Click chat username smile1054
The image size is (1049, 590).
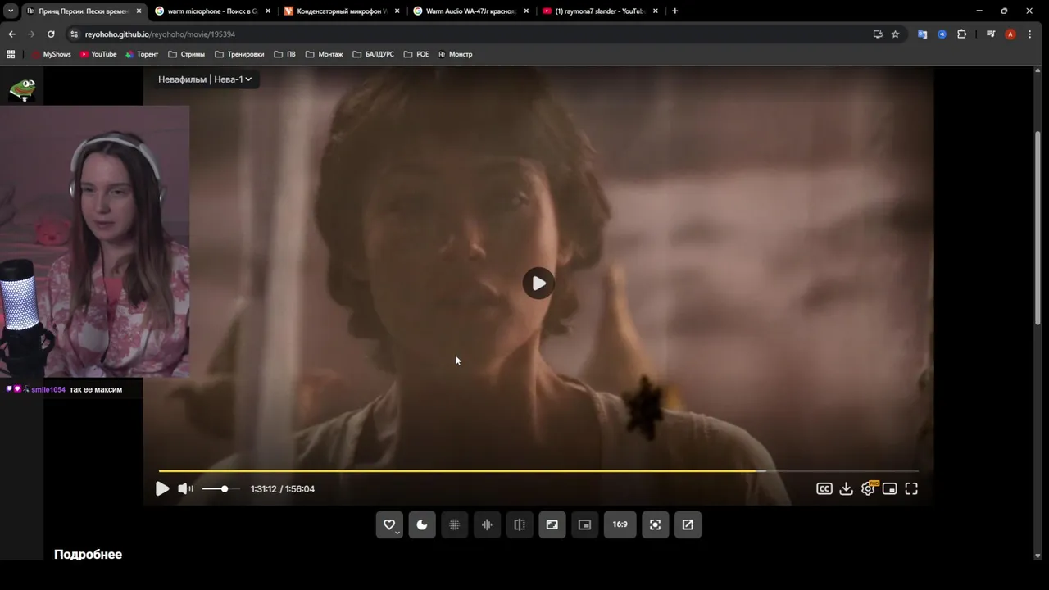point(48,390)
